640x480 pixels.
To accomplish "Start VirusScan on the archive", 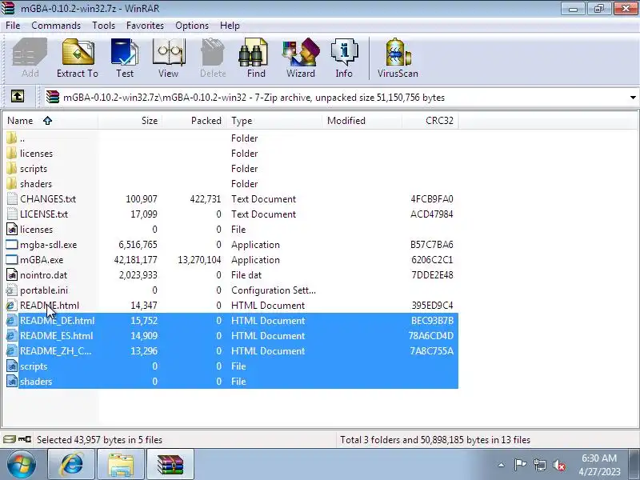I will (398, 58).
